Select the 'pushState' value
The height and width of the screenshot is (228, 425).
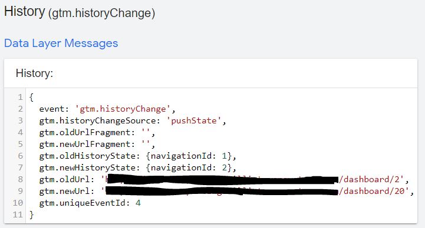(194, 120)
